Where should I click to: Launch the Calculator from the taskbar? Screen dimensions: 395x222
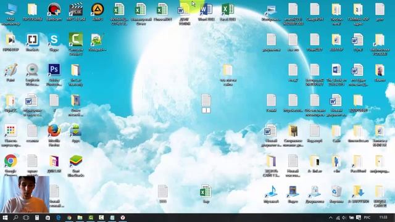pyautogui.click(x=37, y=218)
